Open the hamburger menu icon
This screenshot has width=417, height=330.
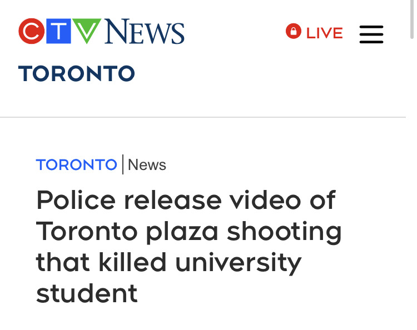pyautogui.click(x=371, y=34)
